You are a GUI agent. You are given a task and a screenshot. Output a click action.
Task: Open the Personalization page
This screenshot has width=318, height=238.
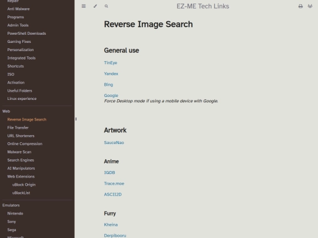click(21, 50)
